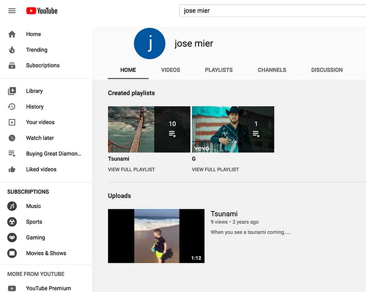This screenshot has width=366, height=292.
Task: Click the Trending flame icon
Action: (12, 50)
